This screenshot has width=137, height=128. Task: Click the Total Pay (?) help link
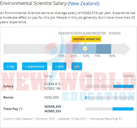pos(21,109)
